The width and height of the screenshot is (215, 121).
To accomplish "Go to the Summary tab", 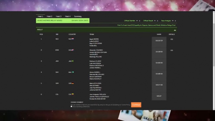I will 78,16.
